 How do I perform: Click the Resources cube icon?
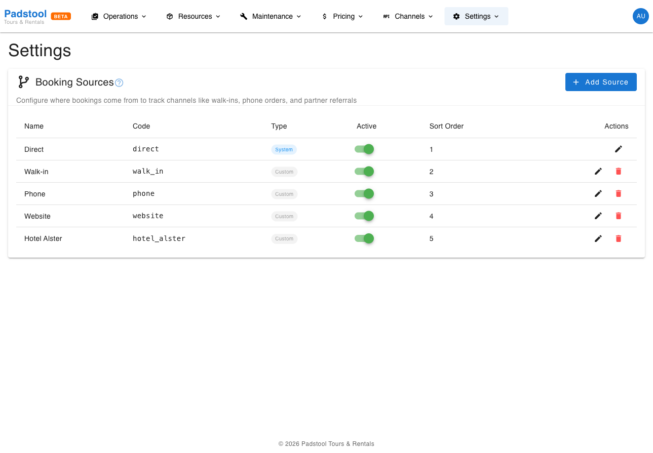170,16
